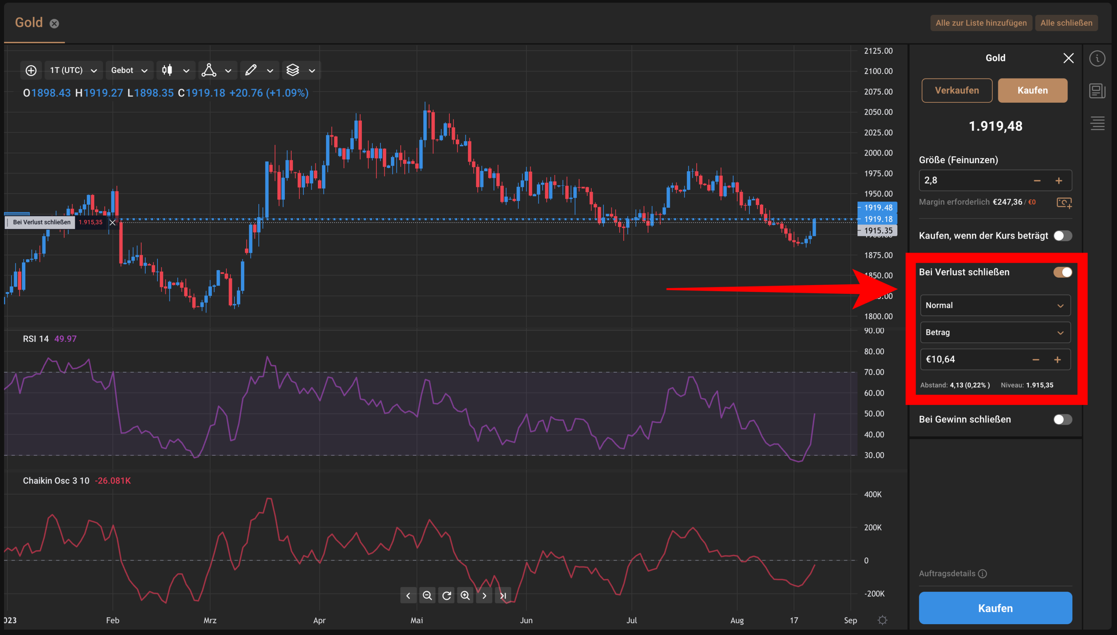1117x635 pixels.
Task: Expand drawing tools dropdown arrow
Action: 270,71
